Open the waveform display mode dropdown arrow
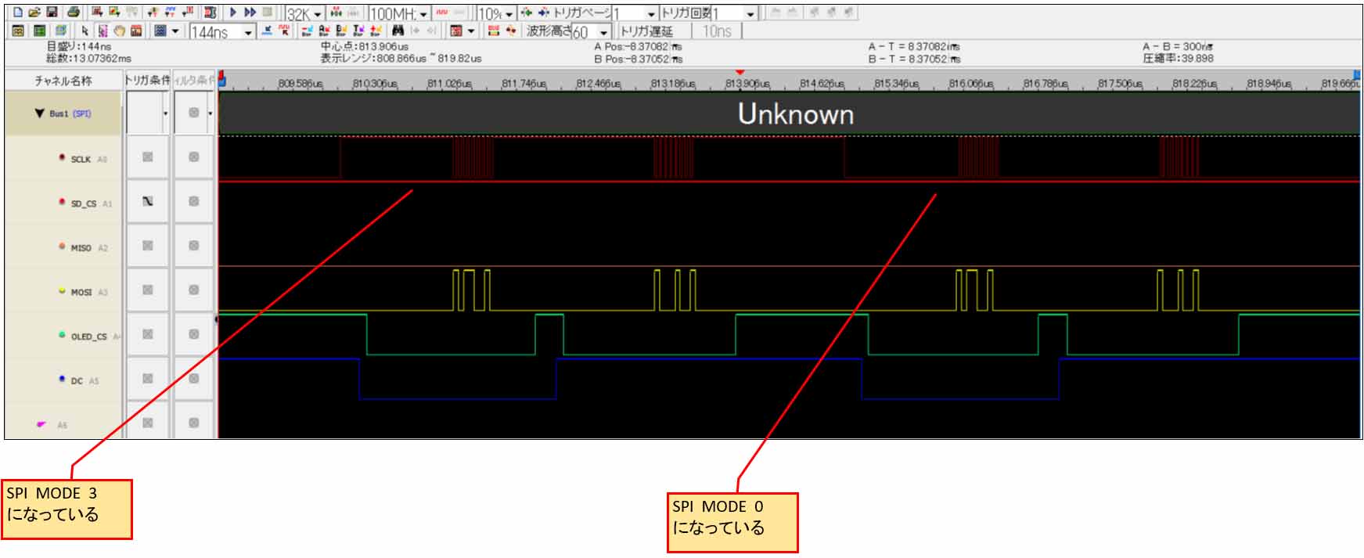 [x=175, y=31]
